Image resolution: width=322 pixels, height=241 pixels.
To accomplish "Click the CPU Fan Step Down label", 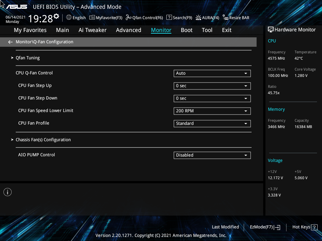I will point(38,98).
